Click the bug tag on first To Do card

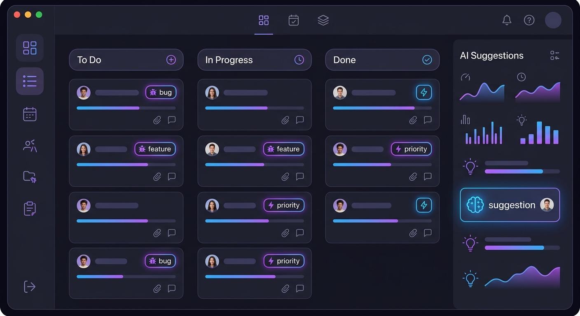point(161,93)
